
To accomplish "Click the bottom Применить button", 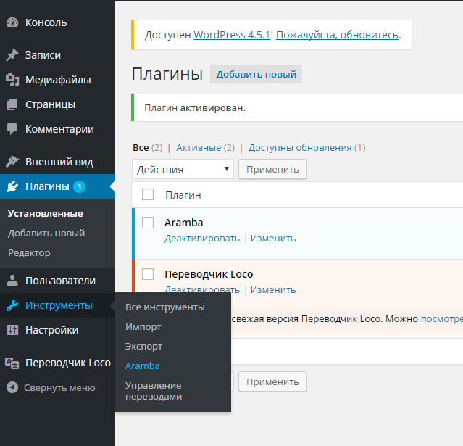I will [272, 382].
